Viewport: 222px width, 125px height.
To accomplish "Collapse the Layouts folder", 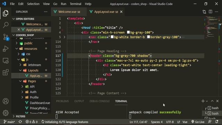I will pyautogui.click(x=20, y=70).
